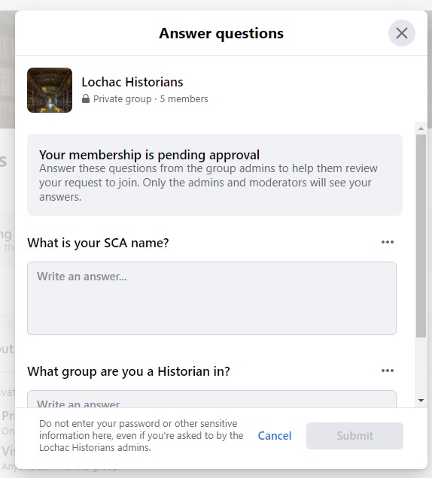Click the scrollbar up arrow
Viewport: 432px width, 478px height.
tap(421, 129)
